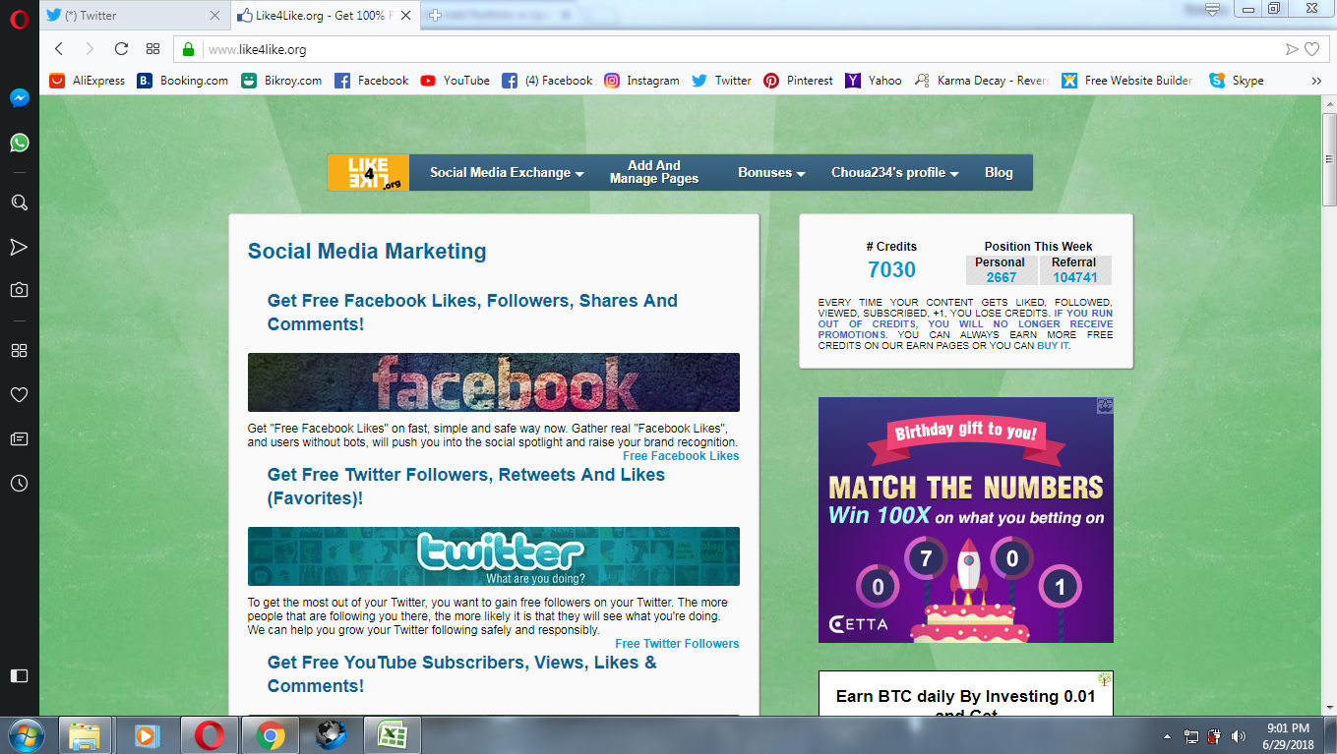Open the YouTube bookmark

click(x=455, y=81)
